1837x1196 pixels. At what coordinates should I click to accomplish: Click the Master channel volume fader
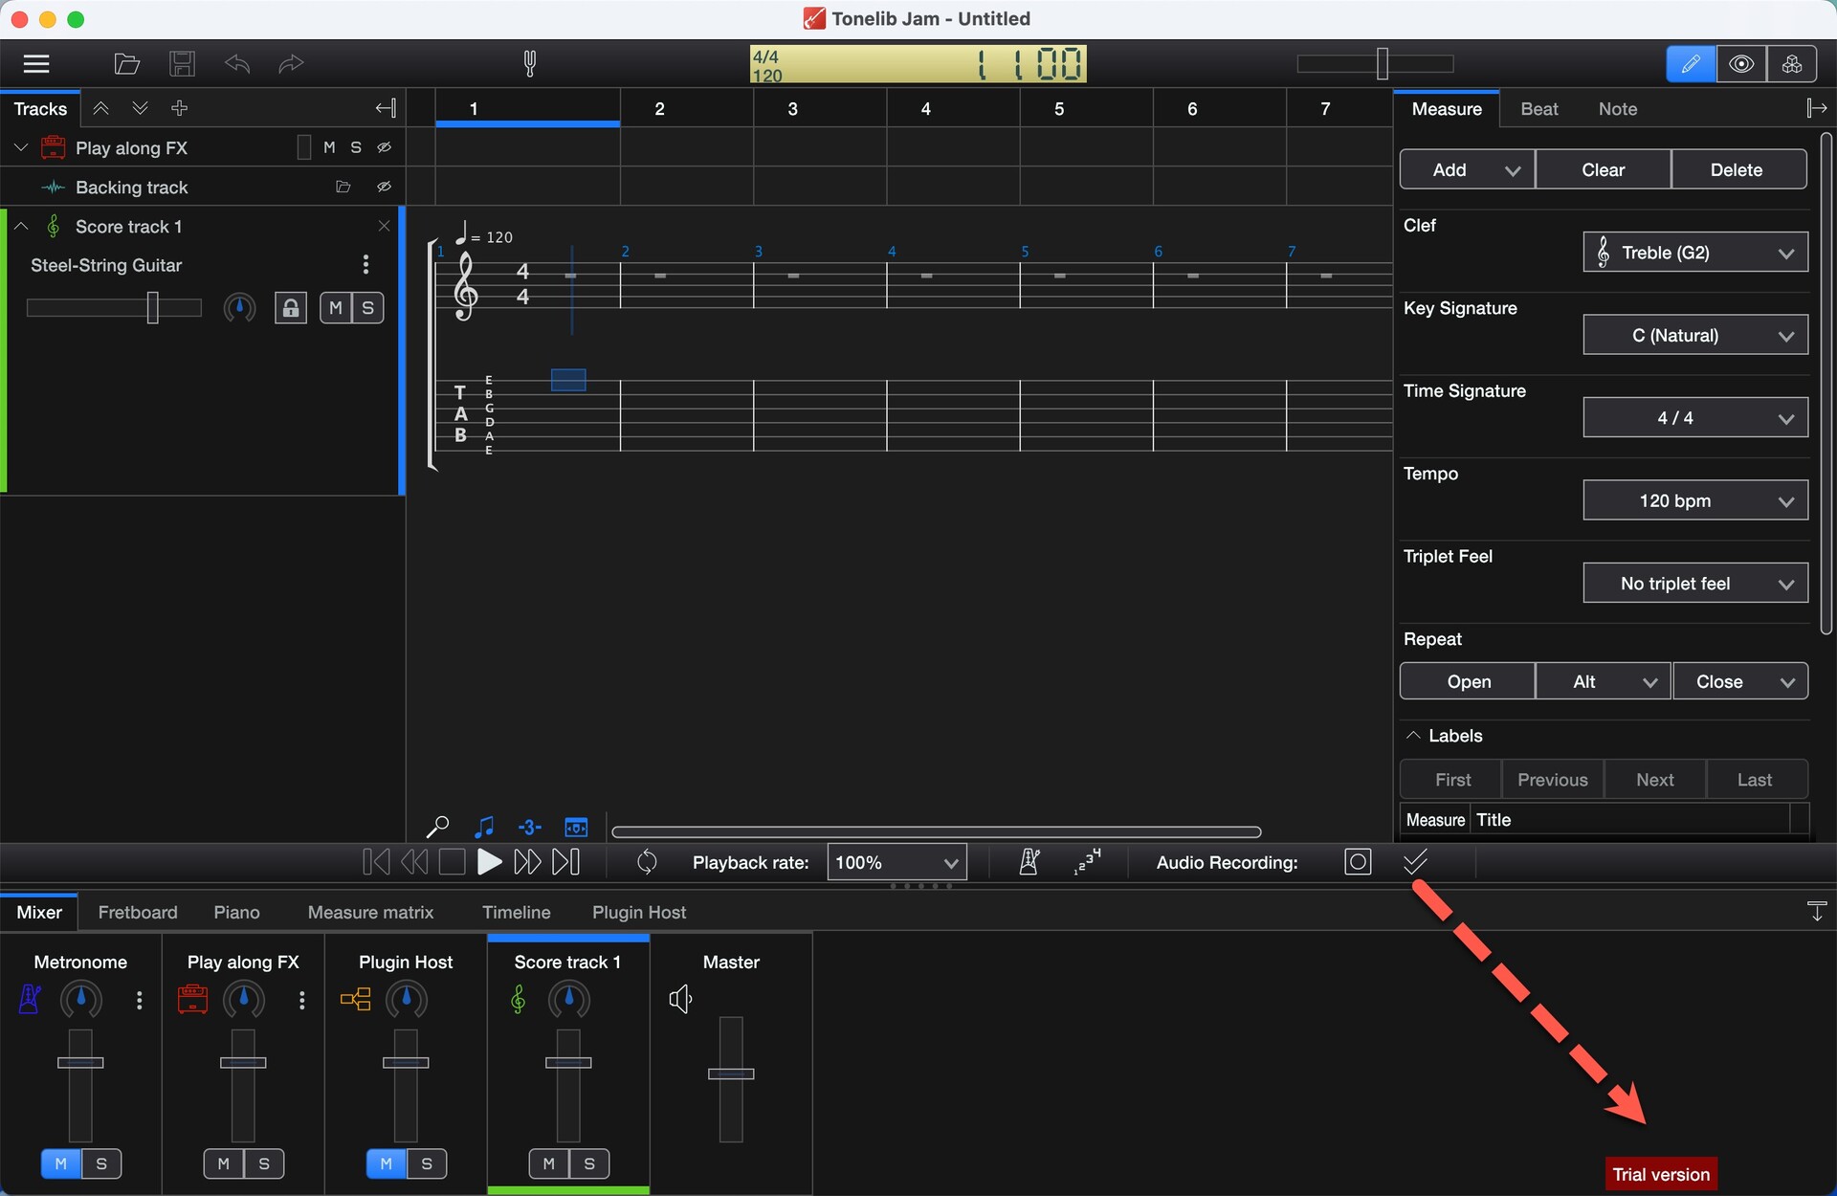click(x=731, y=1074)
